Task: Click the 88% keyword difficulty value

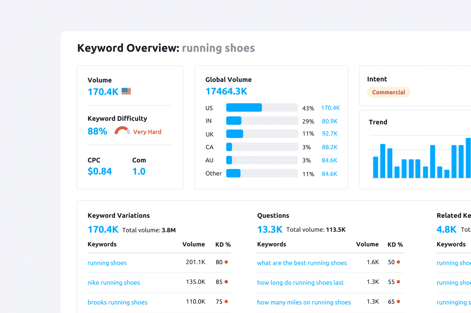Action: (97, 131)
